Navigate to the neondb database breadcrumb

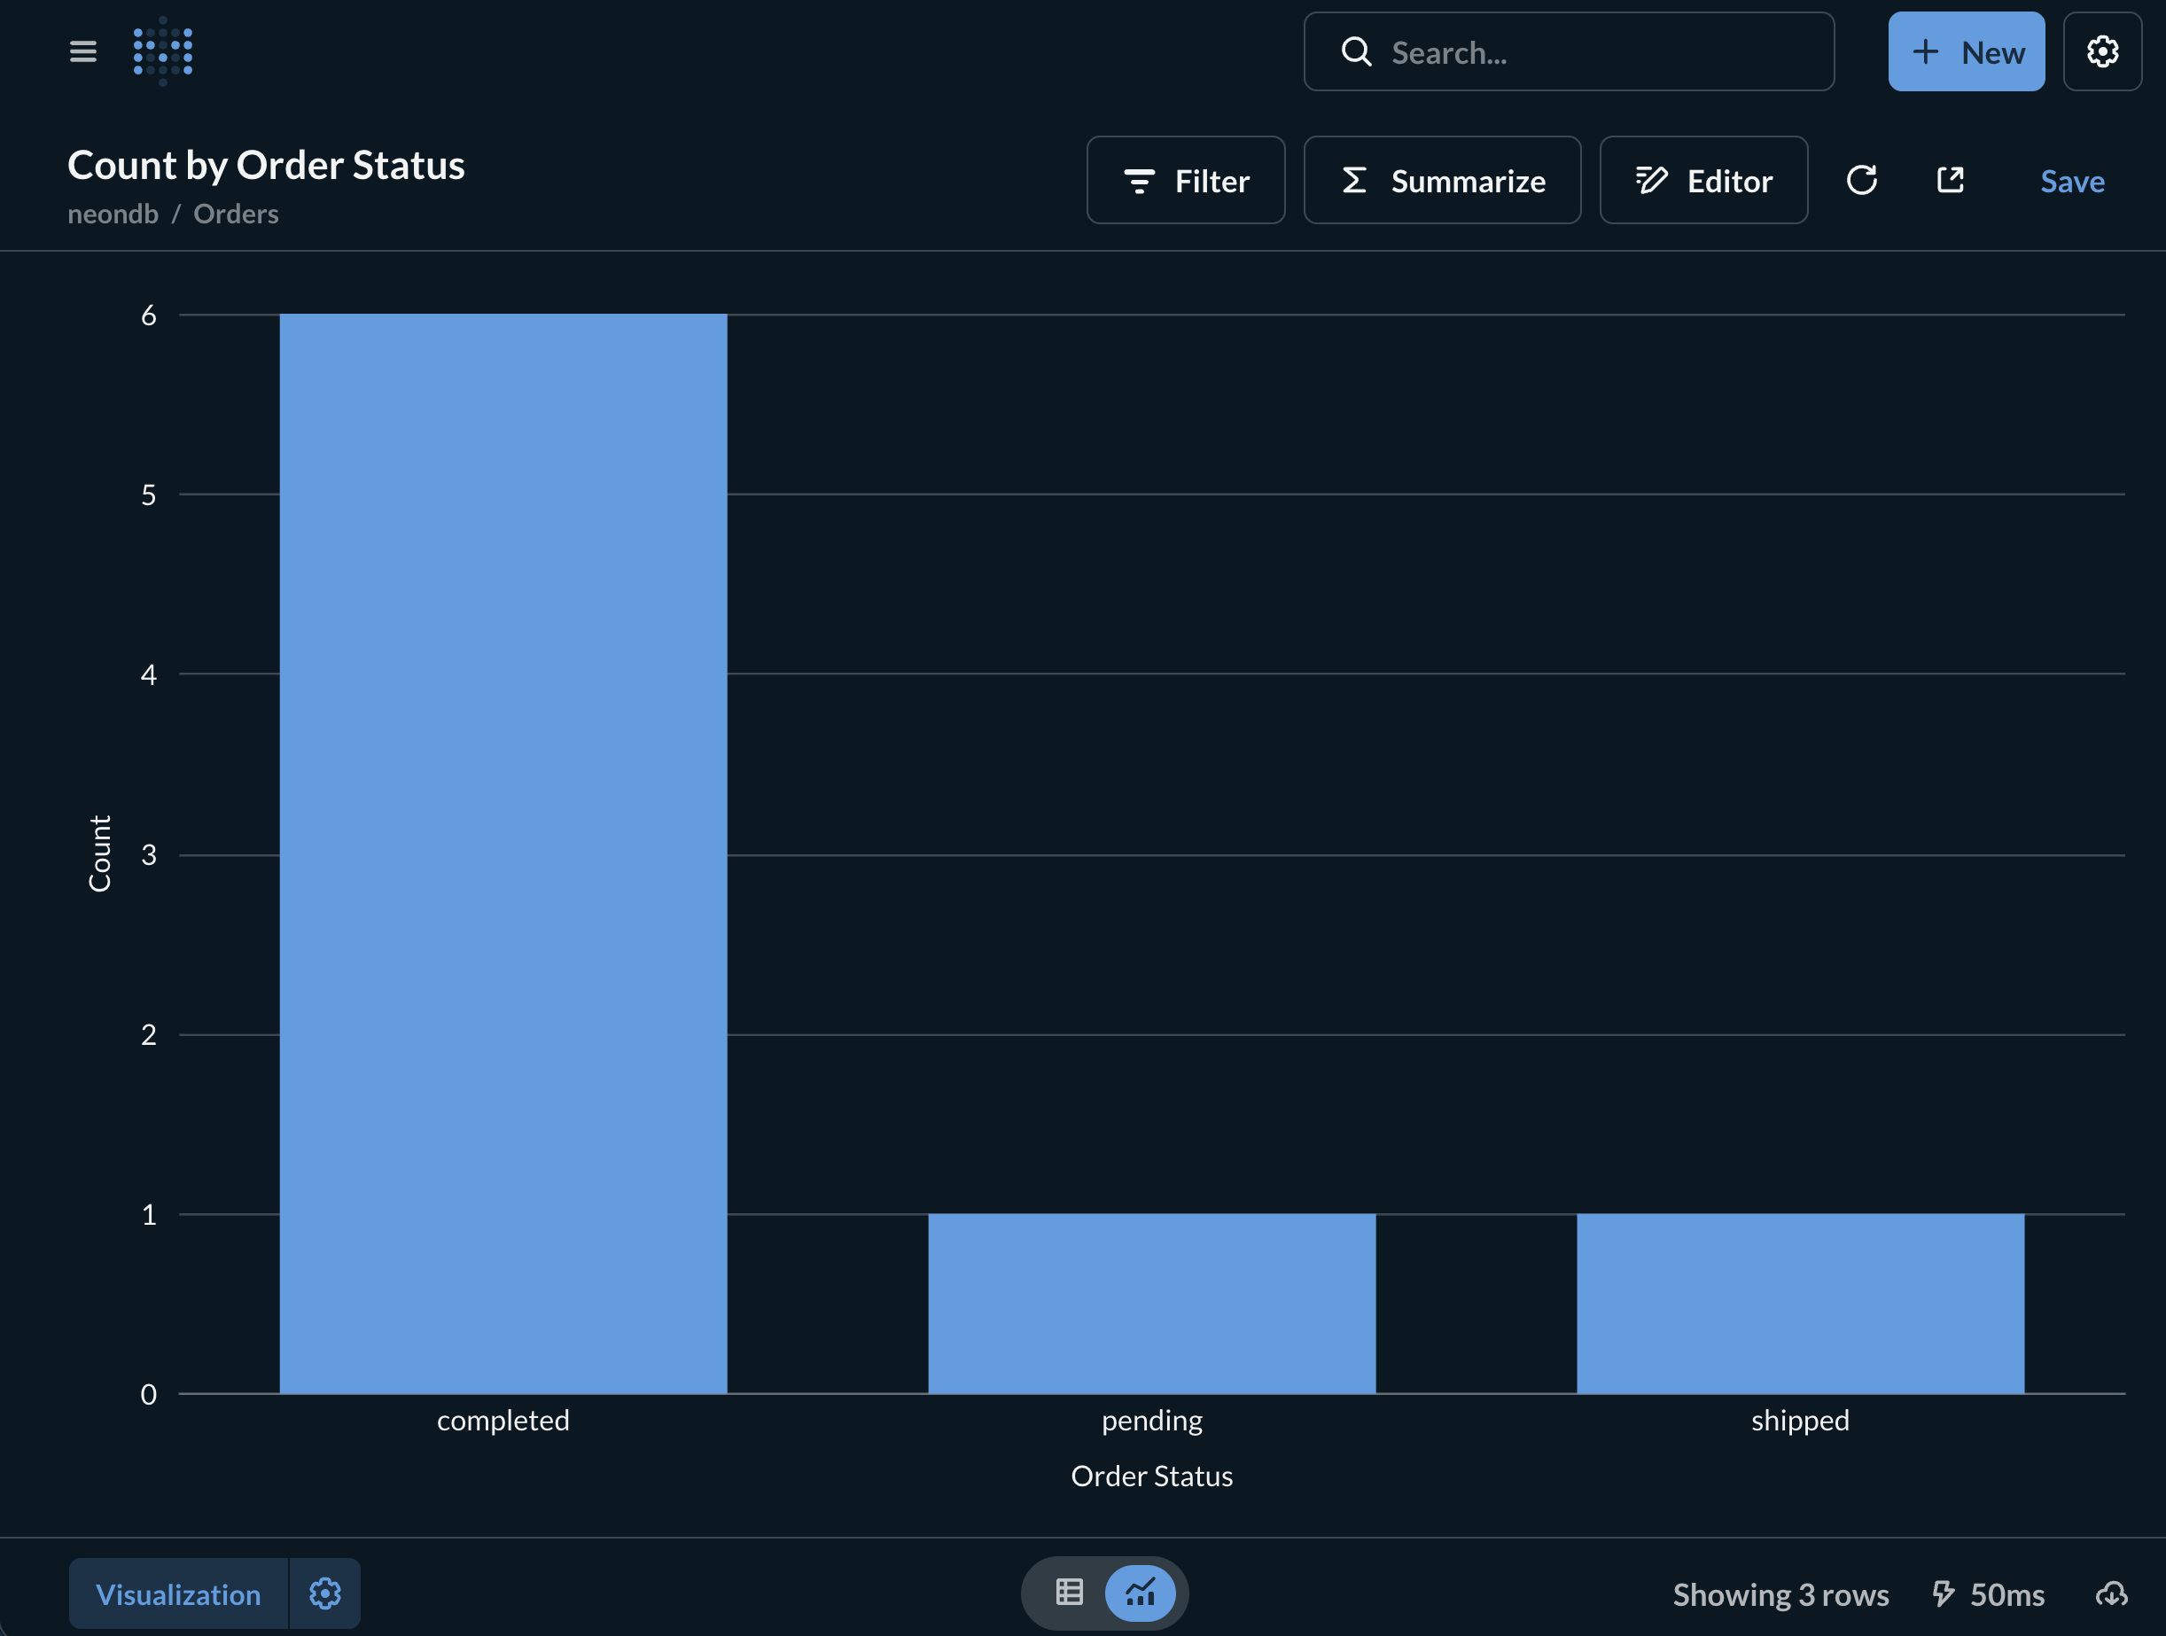pyautogui.click(x=113, y=214)
